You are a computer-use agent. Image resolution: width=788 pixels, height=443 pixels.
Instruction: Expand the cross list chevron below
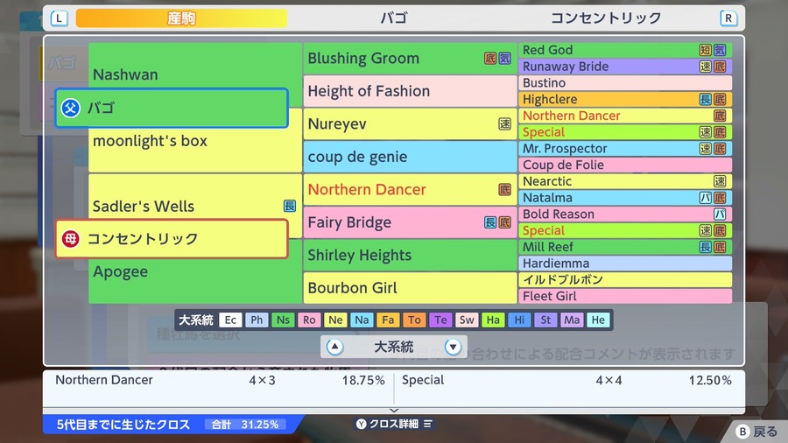tap(394, 411)
